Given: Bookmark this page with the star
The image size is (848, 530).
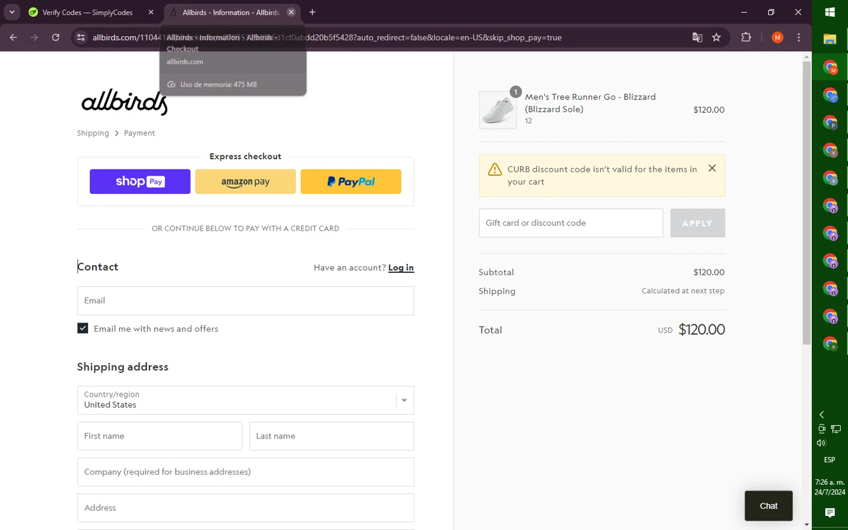Looking at the screenshot, I should point(716,37).
